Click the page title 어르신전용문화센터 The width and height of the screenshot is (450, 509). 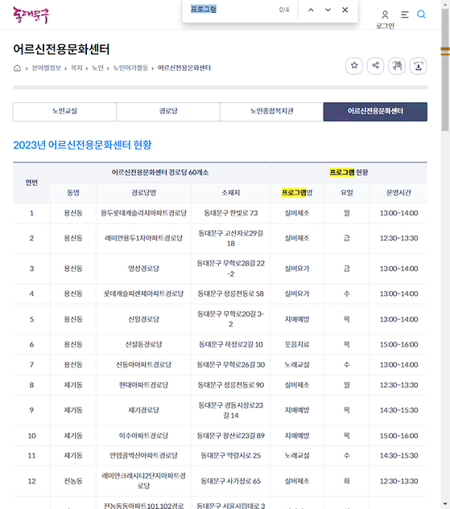(61, 49)
